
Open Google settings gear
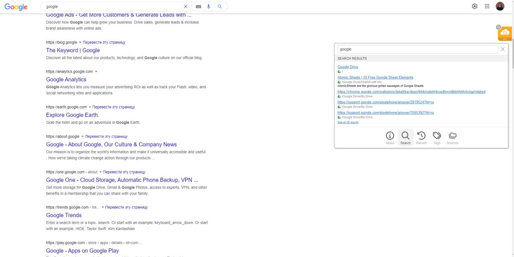(x=475, y=6)
